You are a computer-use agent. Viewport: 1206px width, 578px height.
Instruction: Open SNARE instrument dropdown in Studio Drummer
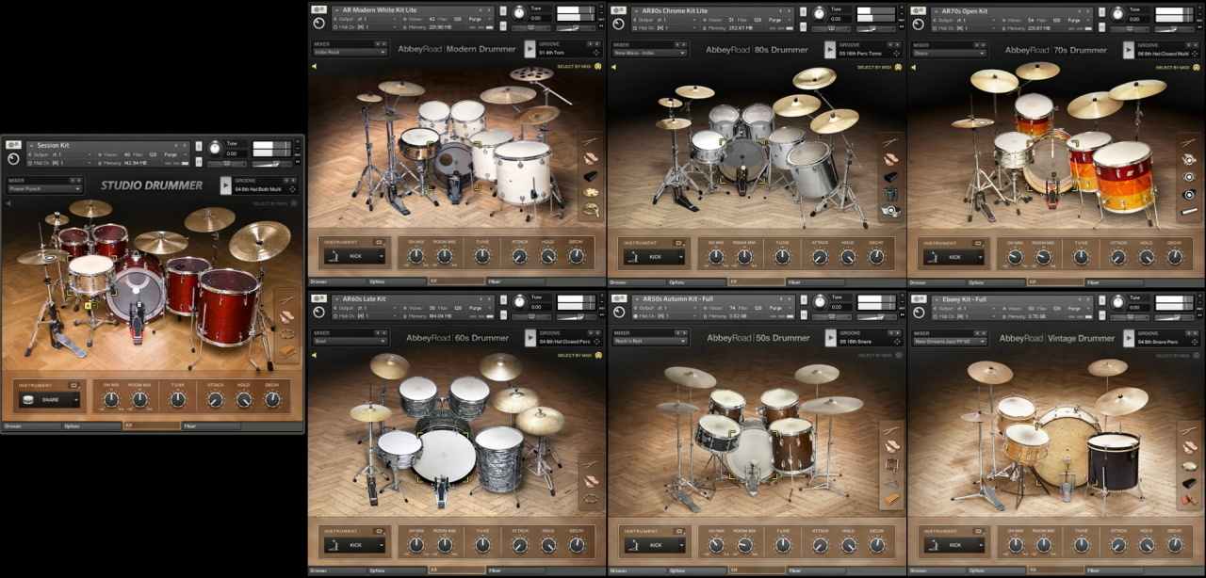(x=49, y=400)
